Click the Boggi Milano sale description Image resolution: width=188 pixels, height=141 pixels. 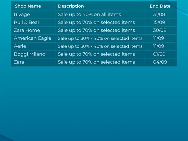click(x=96, y=54)
